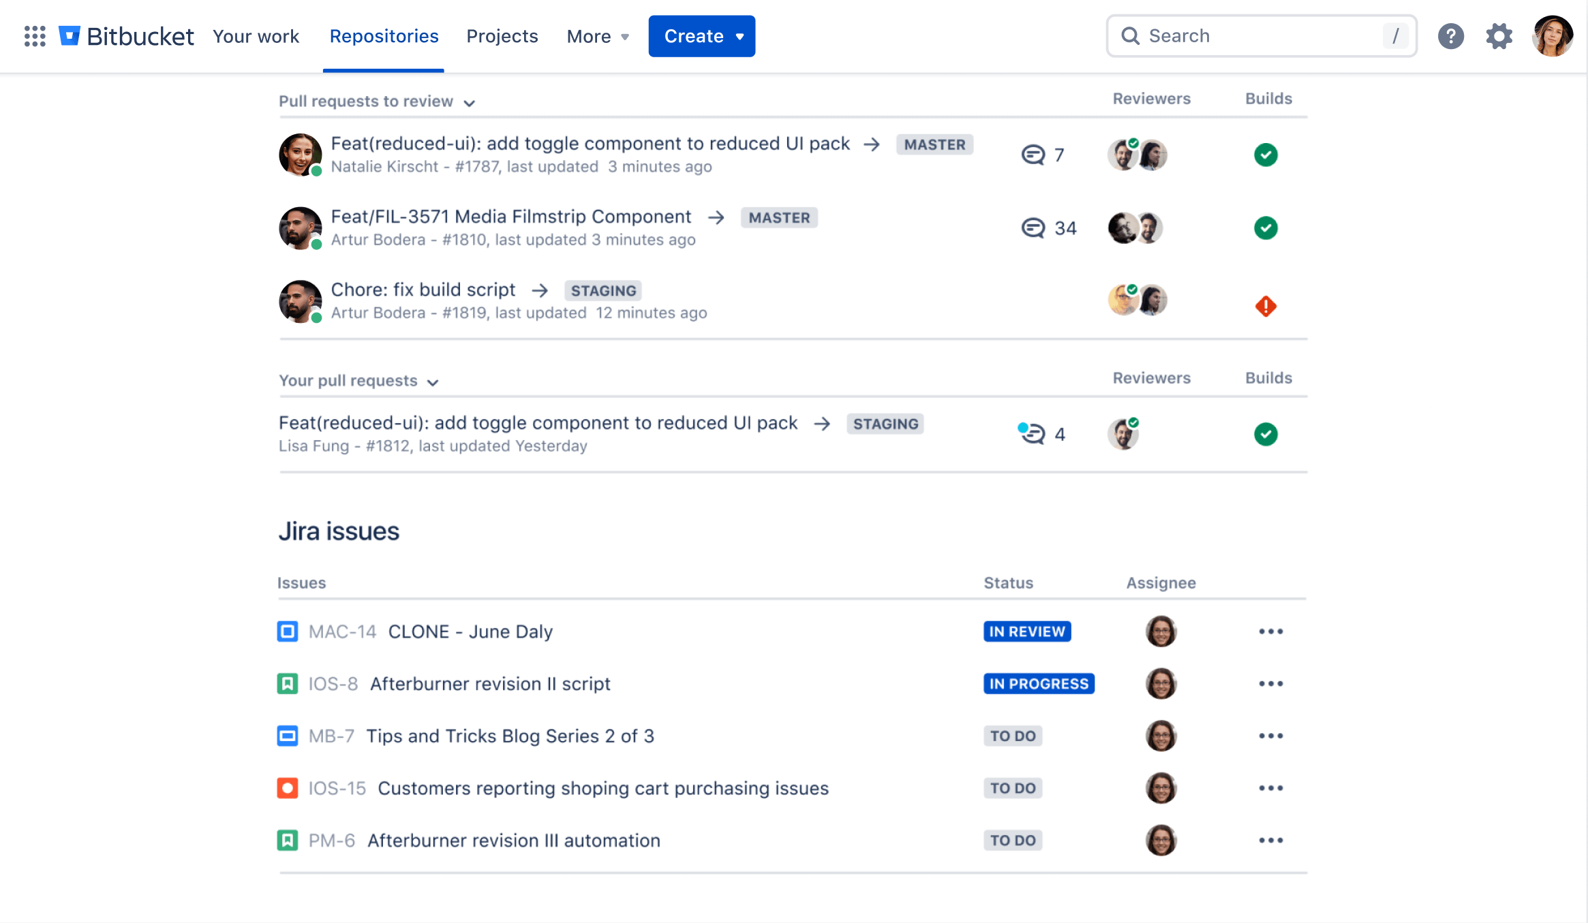The width and height of the screenshot is (1588, 923).
Task: Click the IN PROGRESS status badge
Action: [x=1039, y=683]
